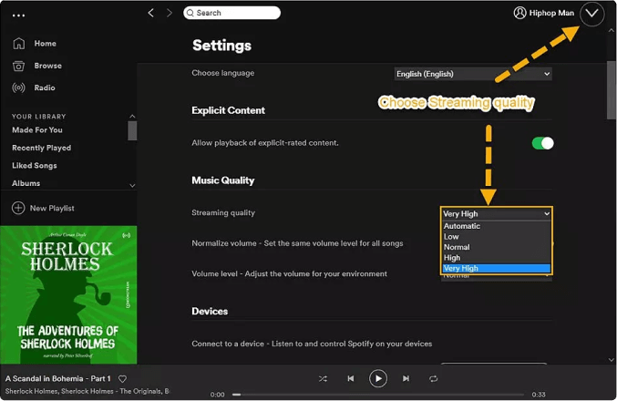Click the New Playlist plus icon
The width and height of the screenshot is (617, 401).
point(18,208)
